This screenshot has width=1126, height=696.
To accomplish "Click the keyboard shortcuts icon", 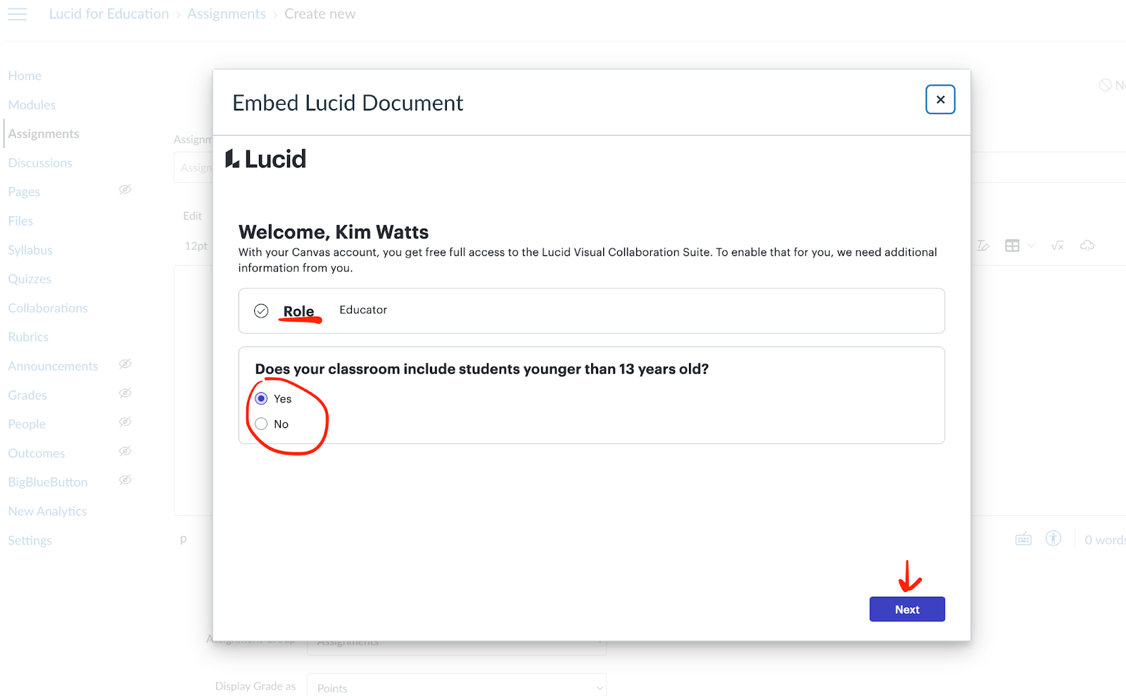I will (1023, 540).
